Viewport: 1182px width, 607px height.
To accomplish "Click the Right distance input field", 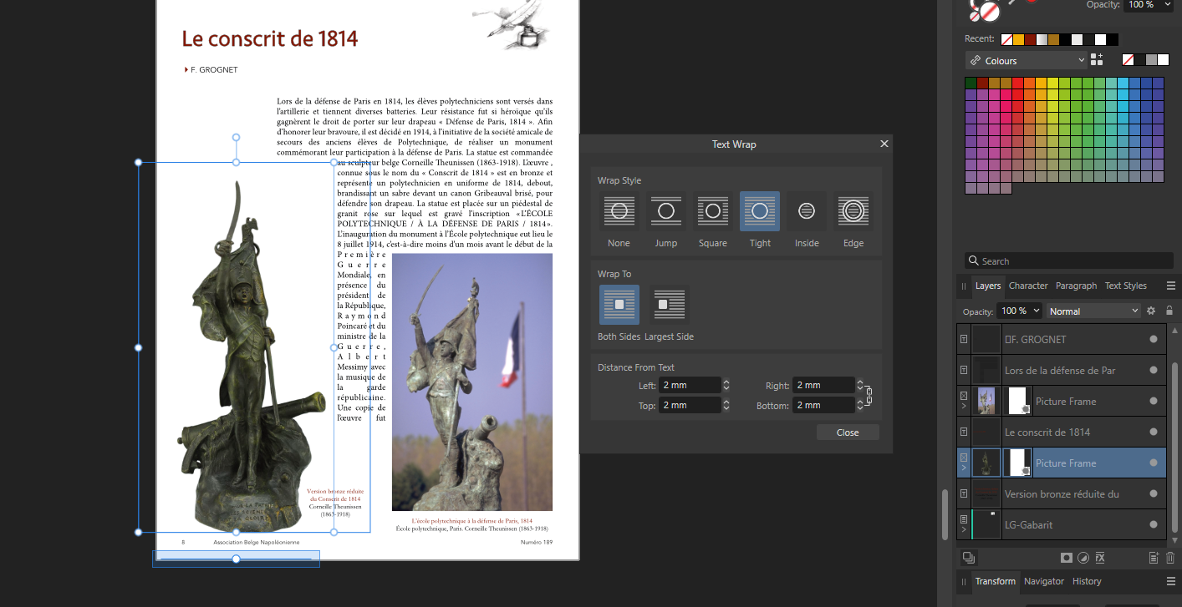I will point(823,385).
